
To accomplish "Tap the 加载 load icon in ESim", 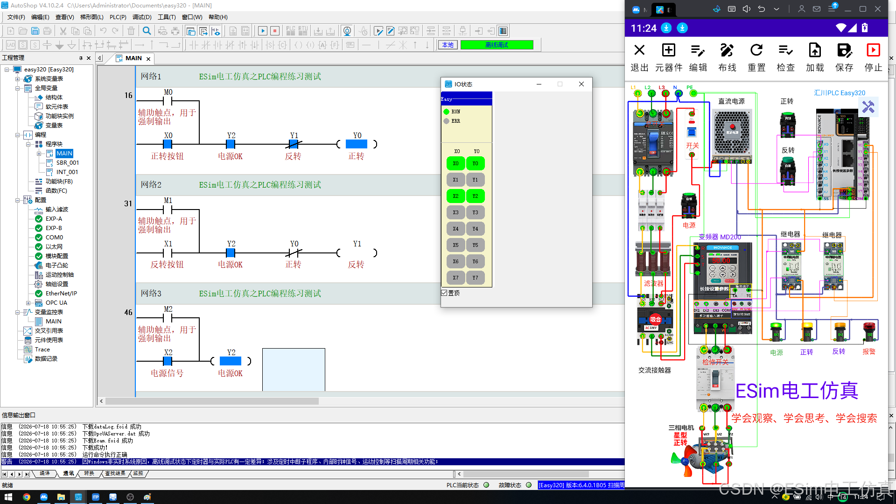I will [815, 50].
